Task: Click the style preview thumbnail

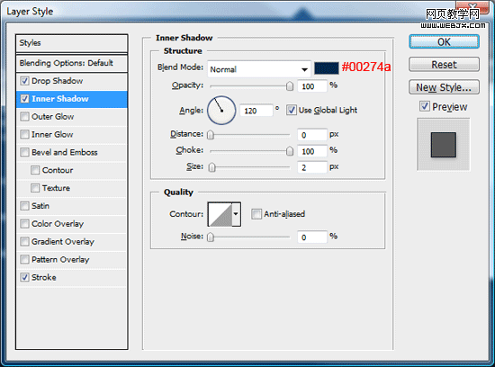Action: [444, 145]
